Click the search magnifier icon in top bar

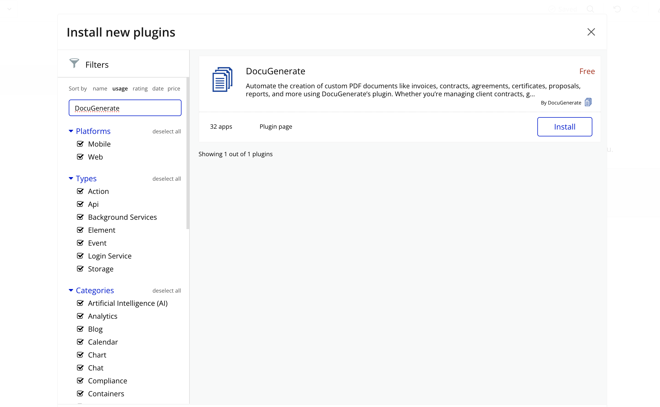590,9
